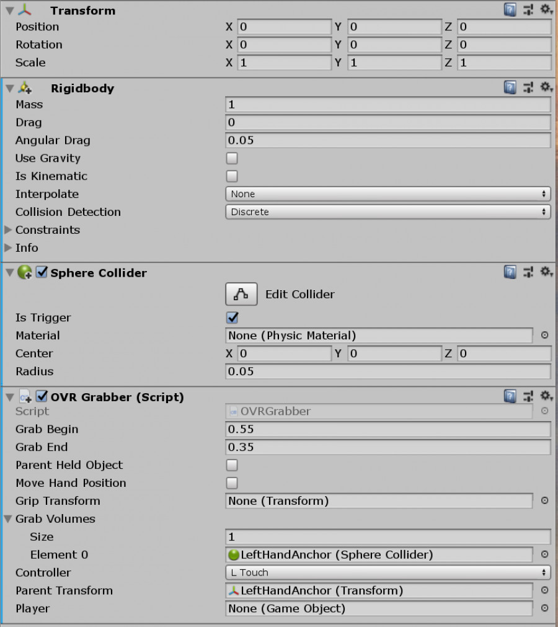Enable Parent Held Object checkbox
The image size is (558, 627).
[232, 465]
